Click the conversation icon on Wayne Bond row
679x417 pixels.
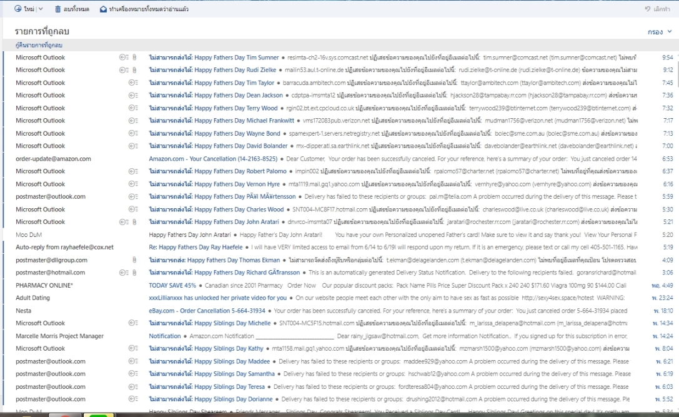pos(133,133)
